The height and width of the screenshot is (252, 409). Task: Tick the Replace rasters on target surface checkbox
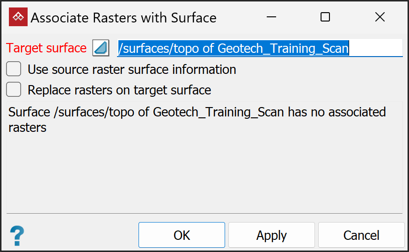(x=14, y=89)
